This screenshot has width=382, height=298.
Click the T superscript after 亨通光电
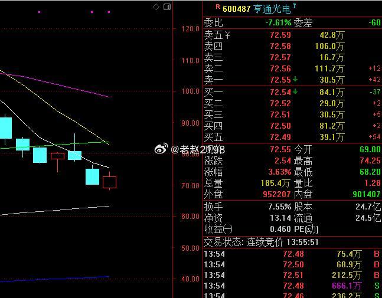(294, 6)
